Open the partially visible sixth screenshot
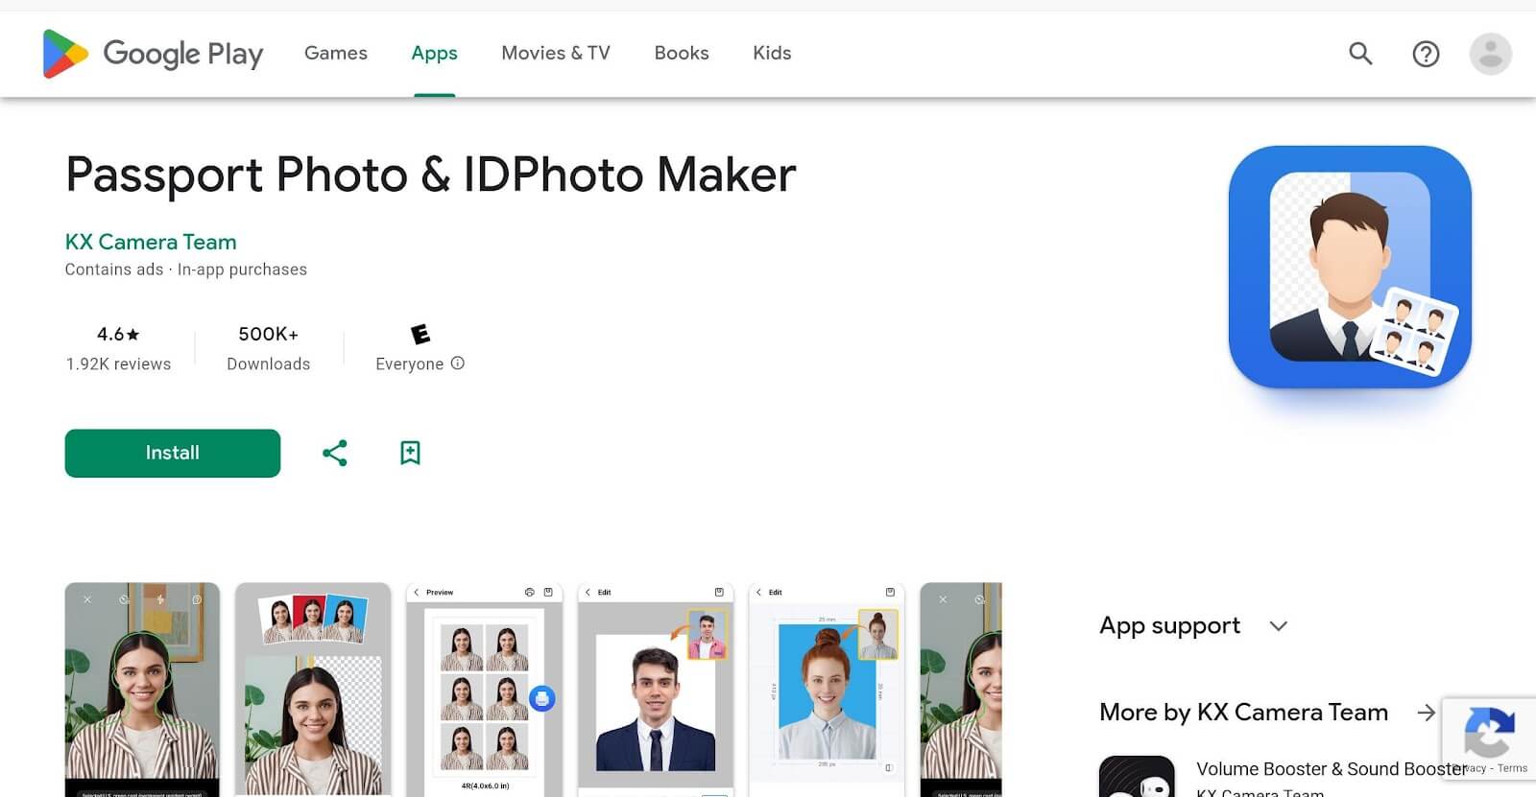 coord(961,690)
